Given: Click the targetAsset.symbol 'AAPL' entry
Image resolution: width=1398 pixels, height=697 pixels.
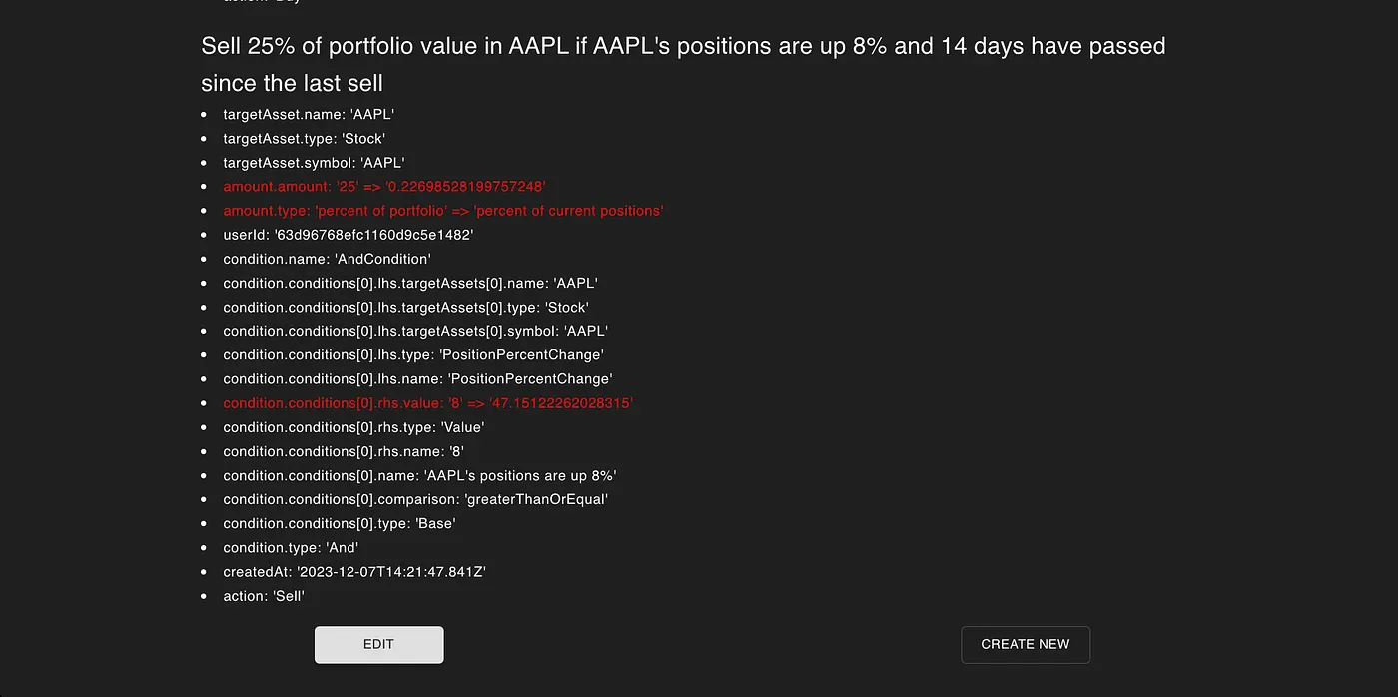Looking at the screenshot, I should click(314, 163).
